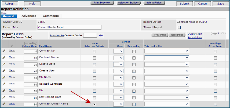Click the pencil icon for Related Contracts row

4,84
